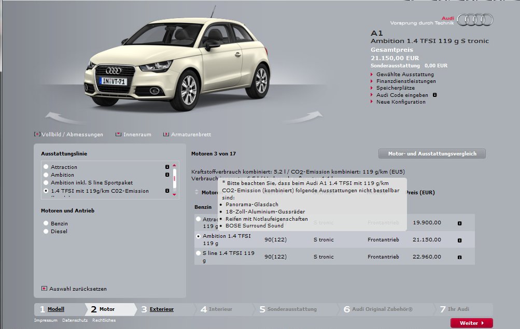
Task: Select Ambition inkl. S line Sportpaket
Action: (x=46, y=182)
